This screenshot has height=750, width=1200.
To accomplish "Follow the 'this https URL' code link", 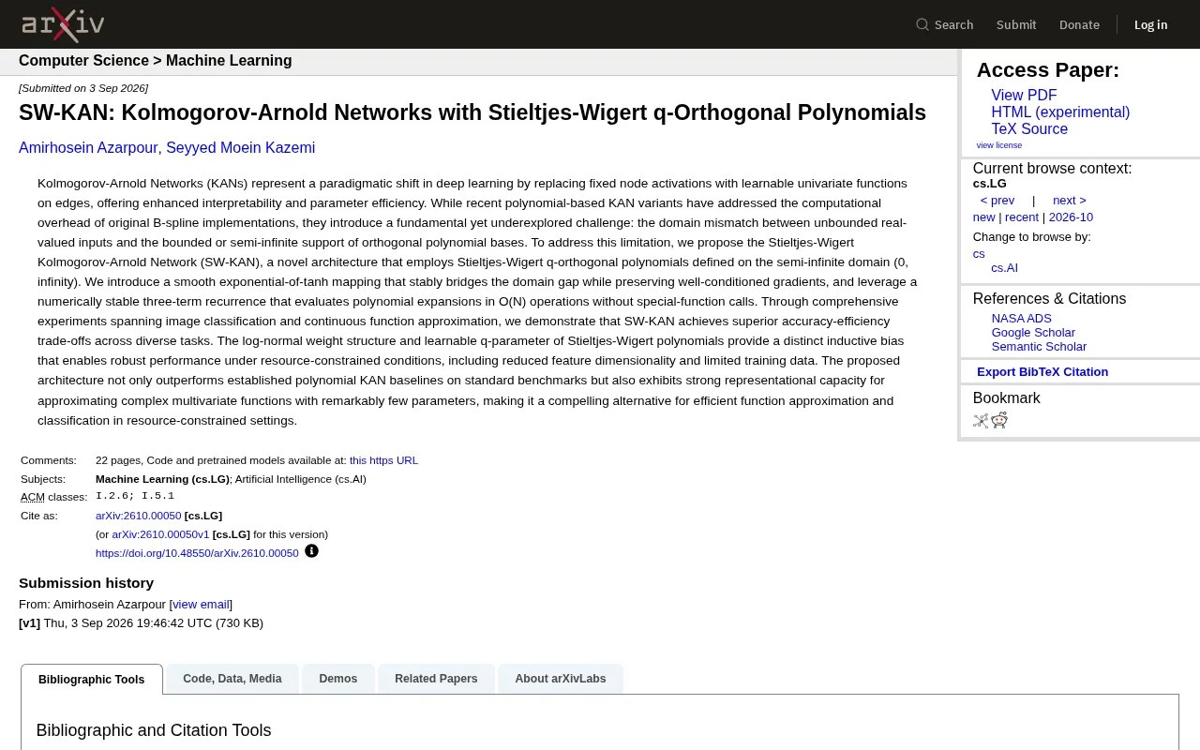I will [x=384, y=460].
